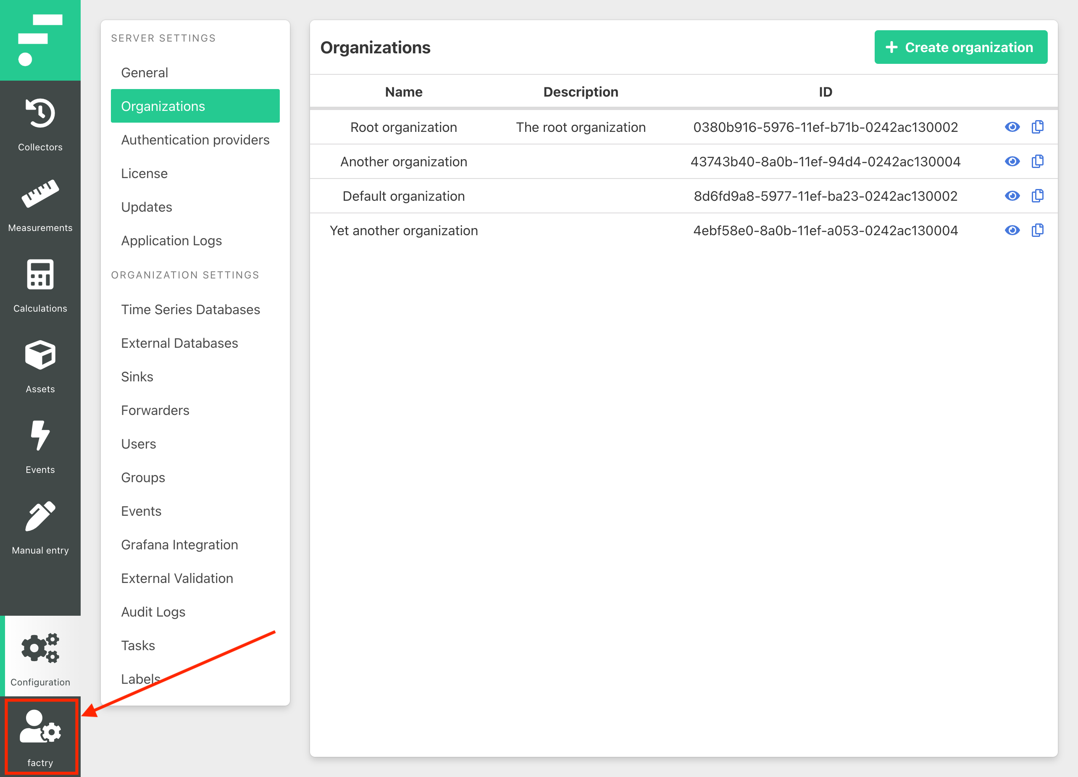Click ID 0380b916-5976-11ef-b71b-0242ac130002
Viewport: 1078px width, 777px height.
pyautogui.click(x=825, y=127)
